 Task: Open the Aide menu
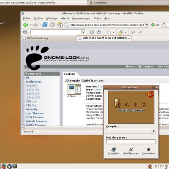point(107,18)
